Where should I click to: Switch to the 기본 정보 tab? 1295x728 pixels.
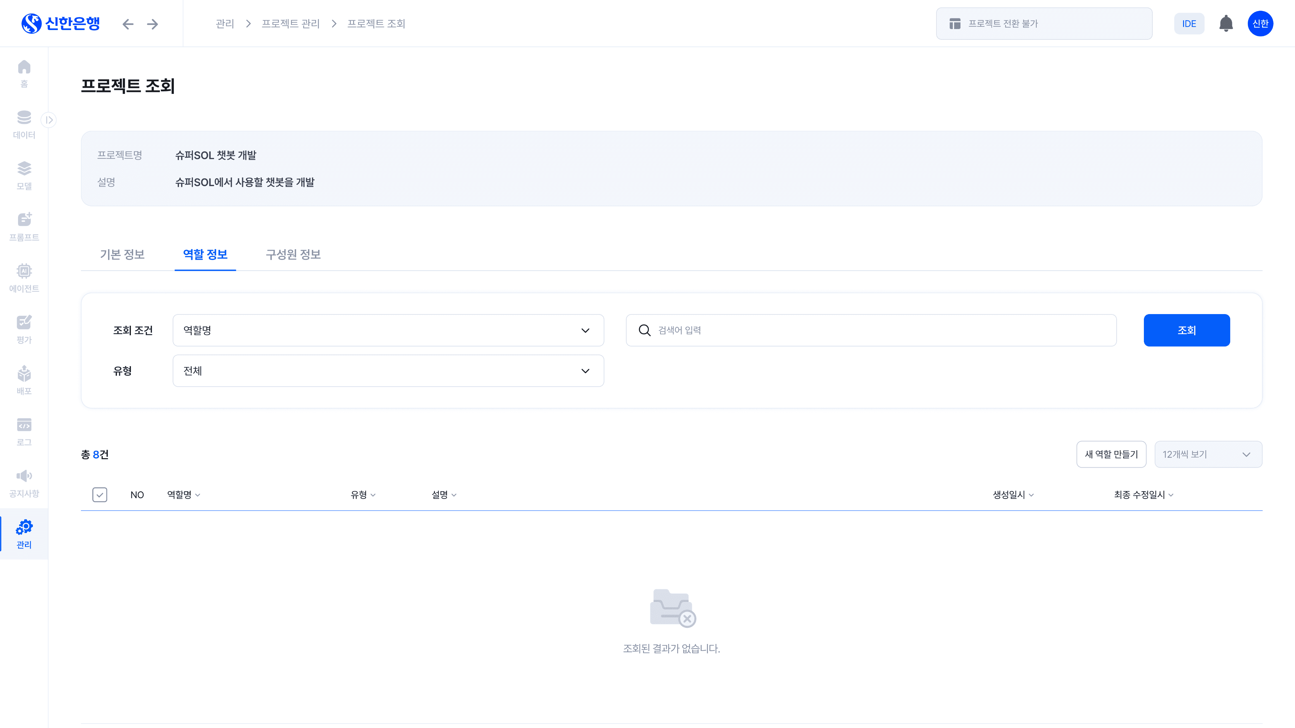122,254
